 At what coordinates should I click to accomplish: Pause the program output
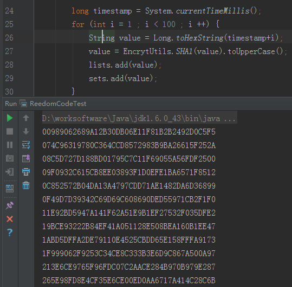[x=10, y=145]
